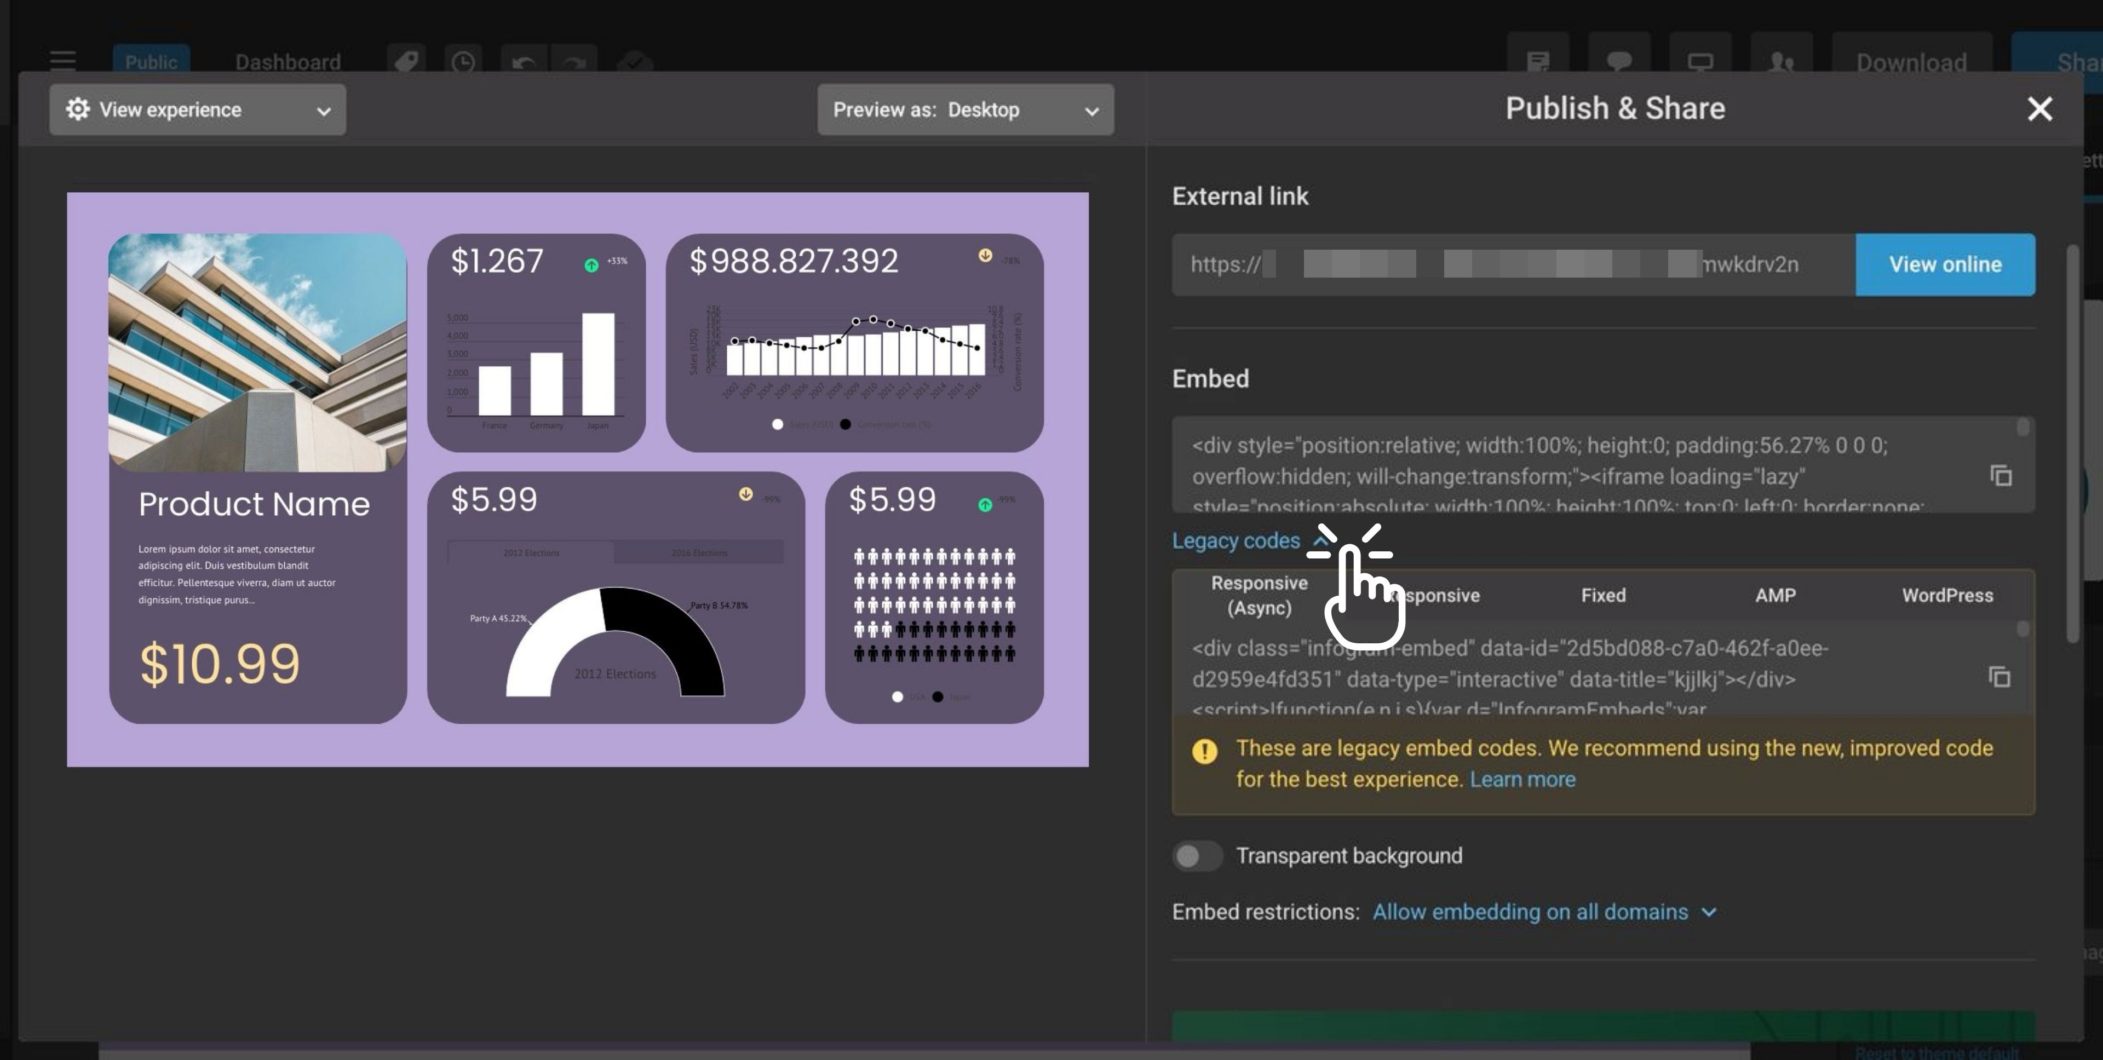This screenshot has height=1060, width=2103.
Task: Open the embed restrictions domain dropdown
Action: pyautogui.click(x=1544, y=912)
